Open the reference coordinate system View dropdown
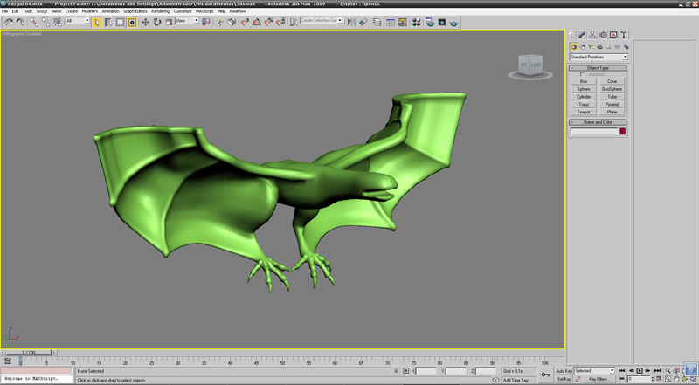Image resolution: width=699 pixels, height=385 pixels. point(187,20)
